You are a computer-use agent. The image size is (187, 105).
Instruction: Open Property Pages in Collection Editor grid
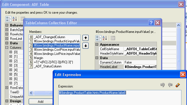pos(113,38)
